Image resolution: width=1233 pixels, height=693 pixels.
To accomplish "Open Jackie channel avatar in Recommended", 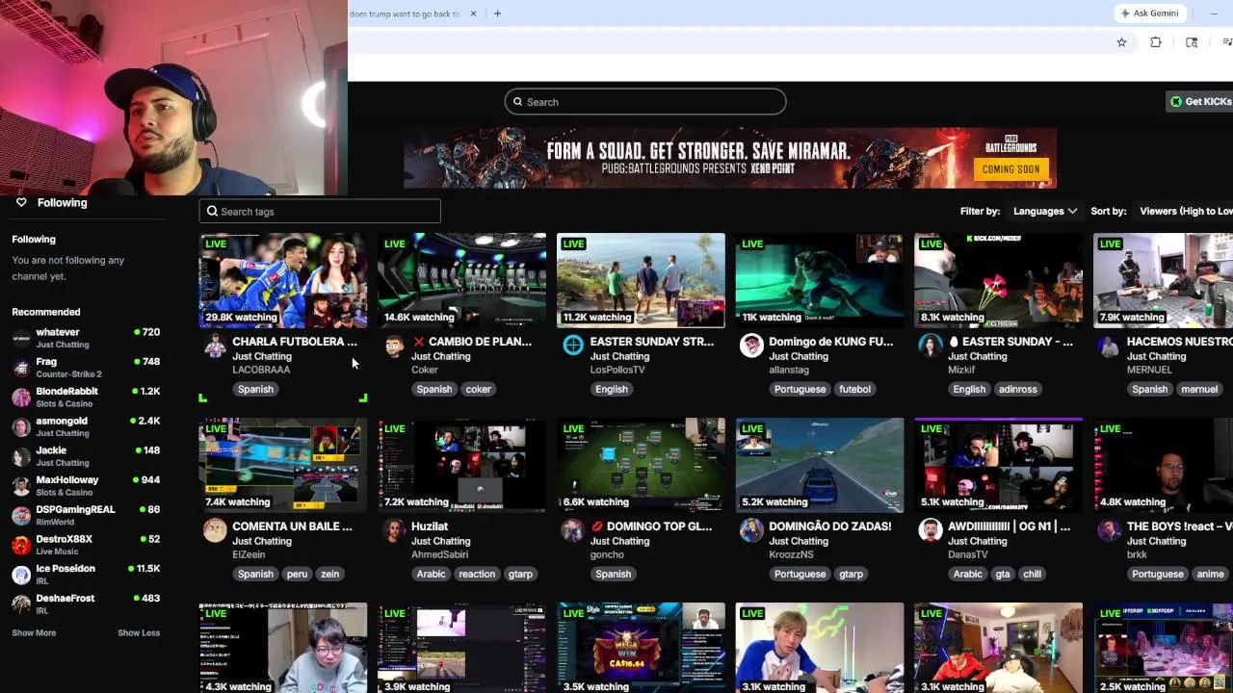I will pos(21,456).
